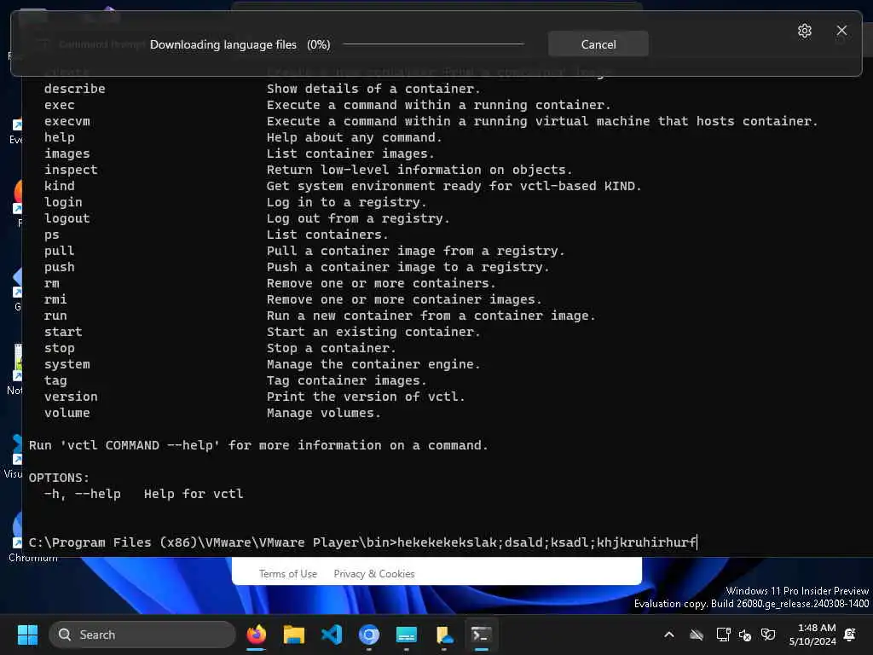
Task: Switch to the Command Prompt taskbar icon
Action: (x=481, y=635)
